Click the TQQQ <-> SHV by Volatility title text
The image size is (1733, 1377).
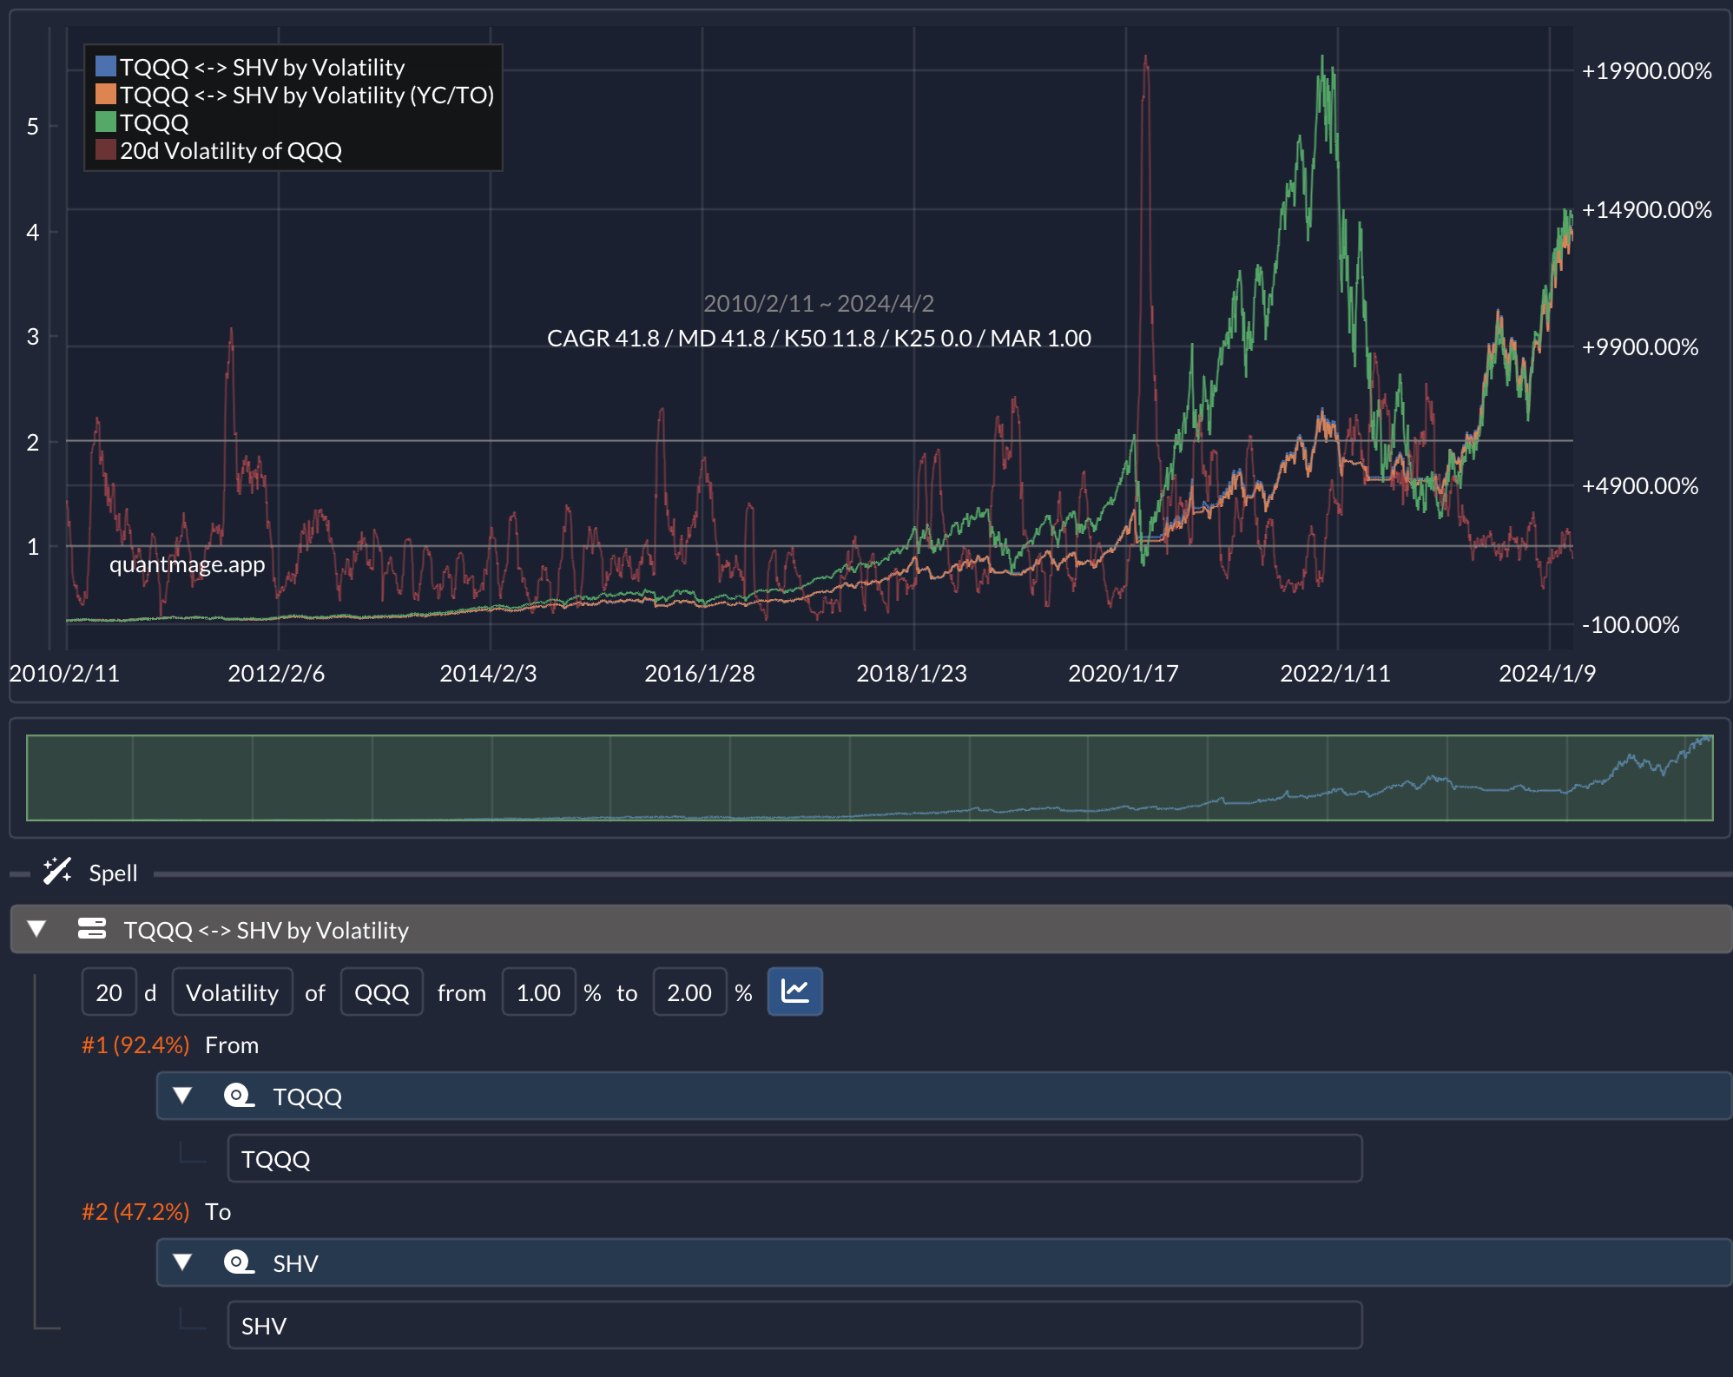(266, 930)
